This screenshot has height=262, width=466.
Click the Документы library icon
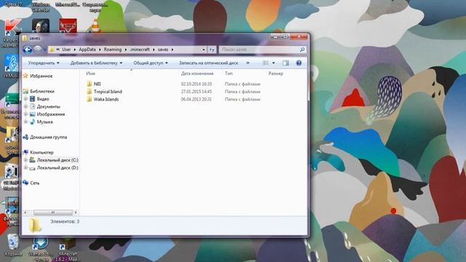(x=32, y=106)
